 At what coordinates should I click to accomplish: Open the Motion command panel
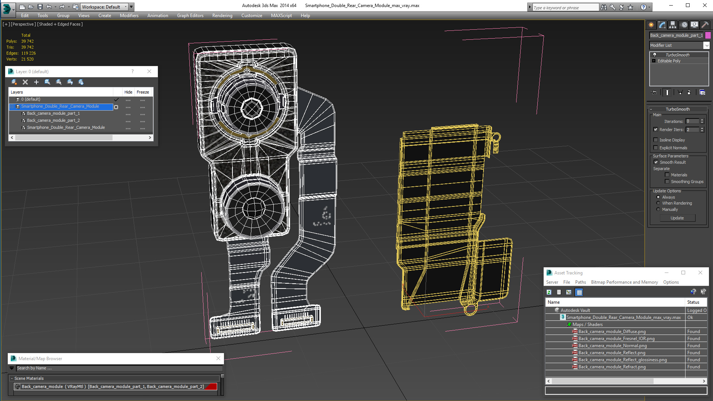[684, 25]
